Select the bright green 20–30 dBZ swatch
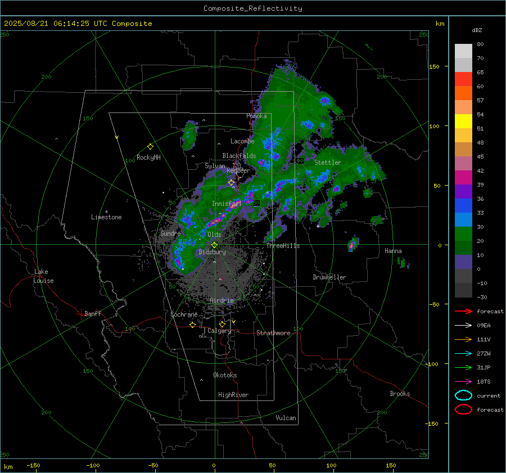 [463, 234]
